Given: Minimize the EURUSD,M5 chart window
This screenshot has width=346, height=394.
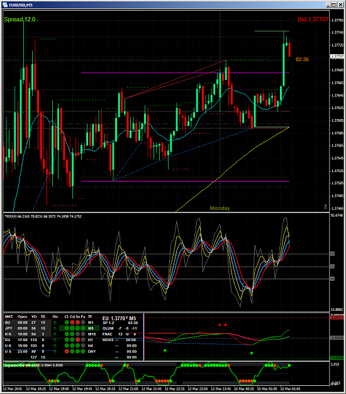Looking at the screenshot, I should click(x=328, y=5).
